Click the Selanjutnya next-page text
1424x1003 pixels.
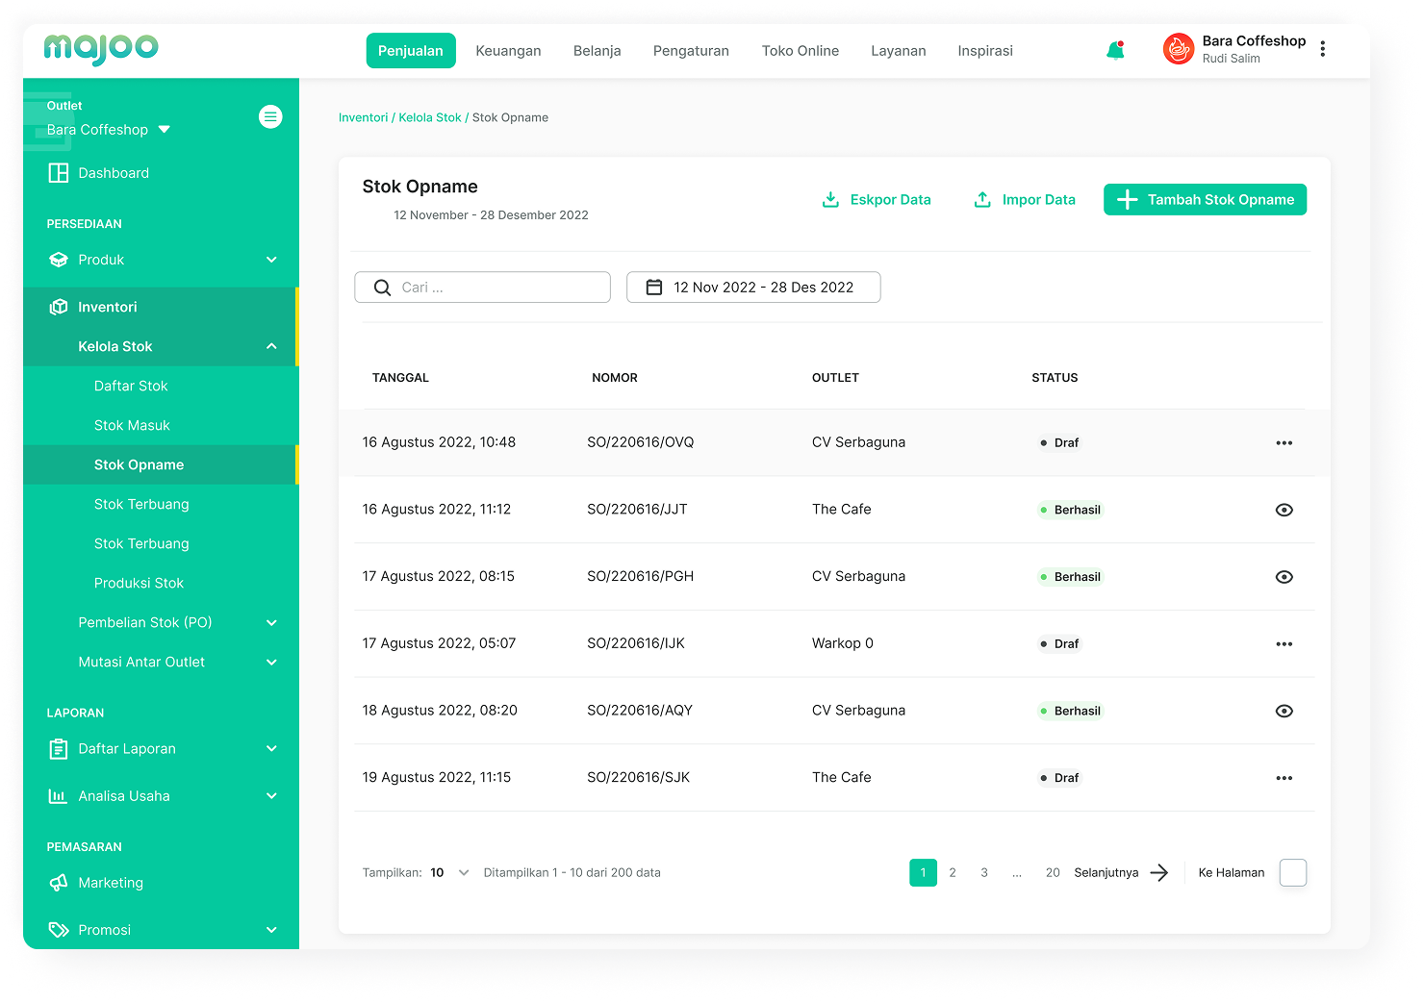click(x=1106, y=873)
